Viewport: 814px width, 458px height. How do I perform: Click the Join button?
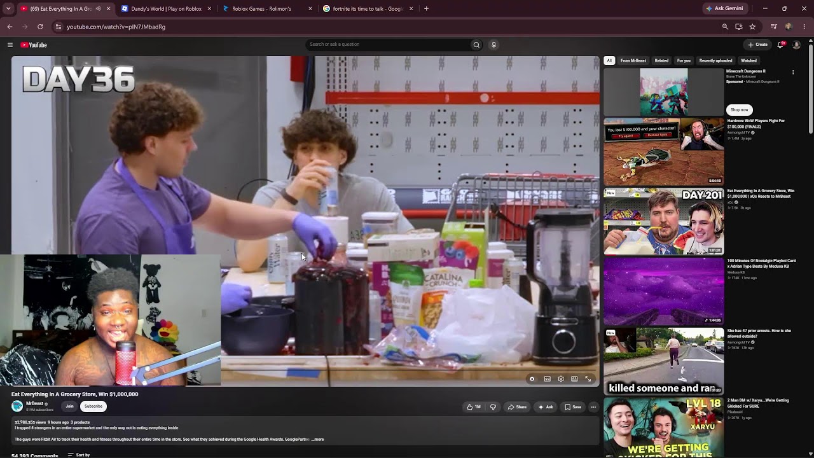69,406
